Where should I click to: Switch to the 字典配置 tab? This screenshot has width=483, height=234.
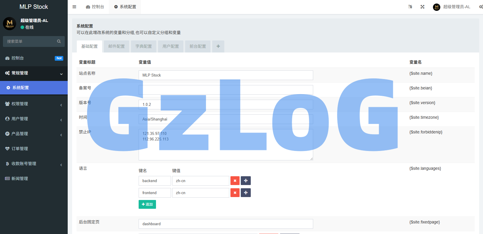click(144, 46)
